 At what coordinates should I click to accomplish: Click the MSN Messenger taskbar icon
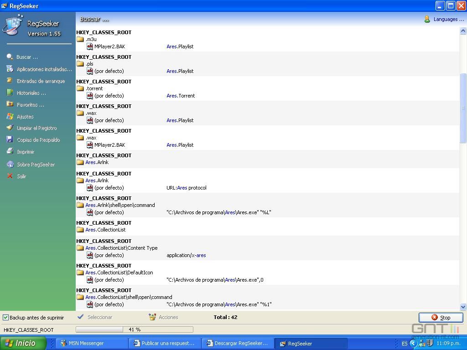coord(63,343)
